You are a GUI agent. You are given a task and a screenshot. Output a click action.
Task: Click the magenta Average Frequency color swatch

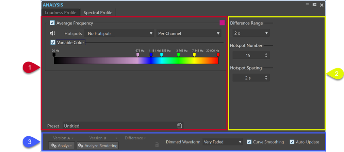point(222,23)
